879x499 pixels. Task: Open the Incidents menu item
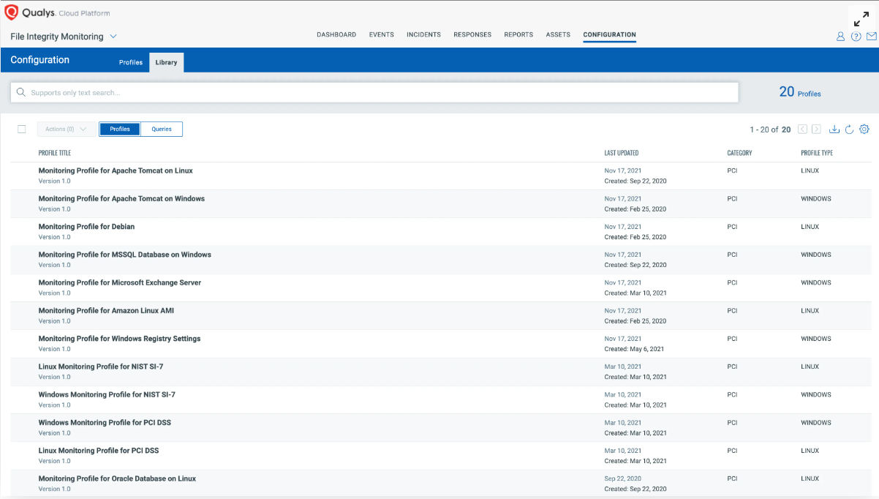click(x=423, y=34)
